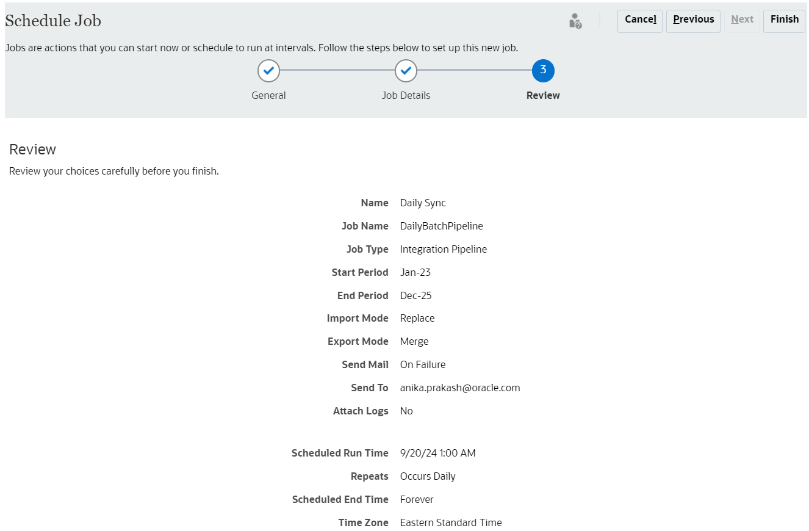Select the Review step label
Screen dimensions: 809x531
(x=543, y=96)
